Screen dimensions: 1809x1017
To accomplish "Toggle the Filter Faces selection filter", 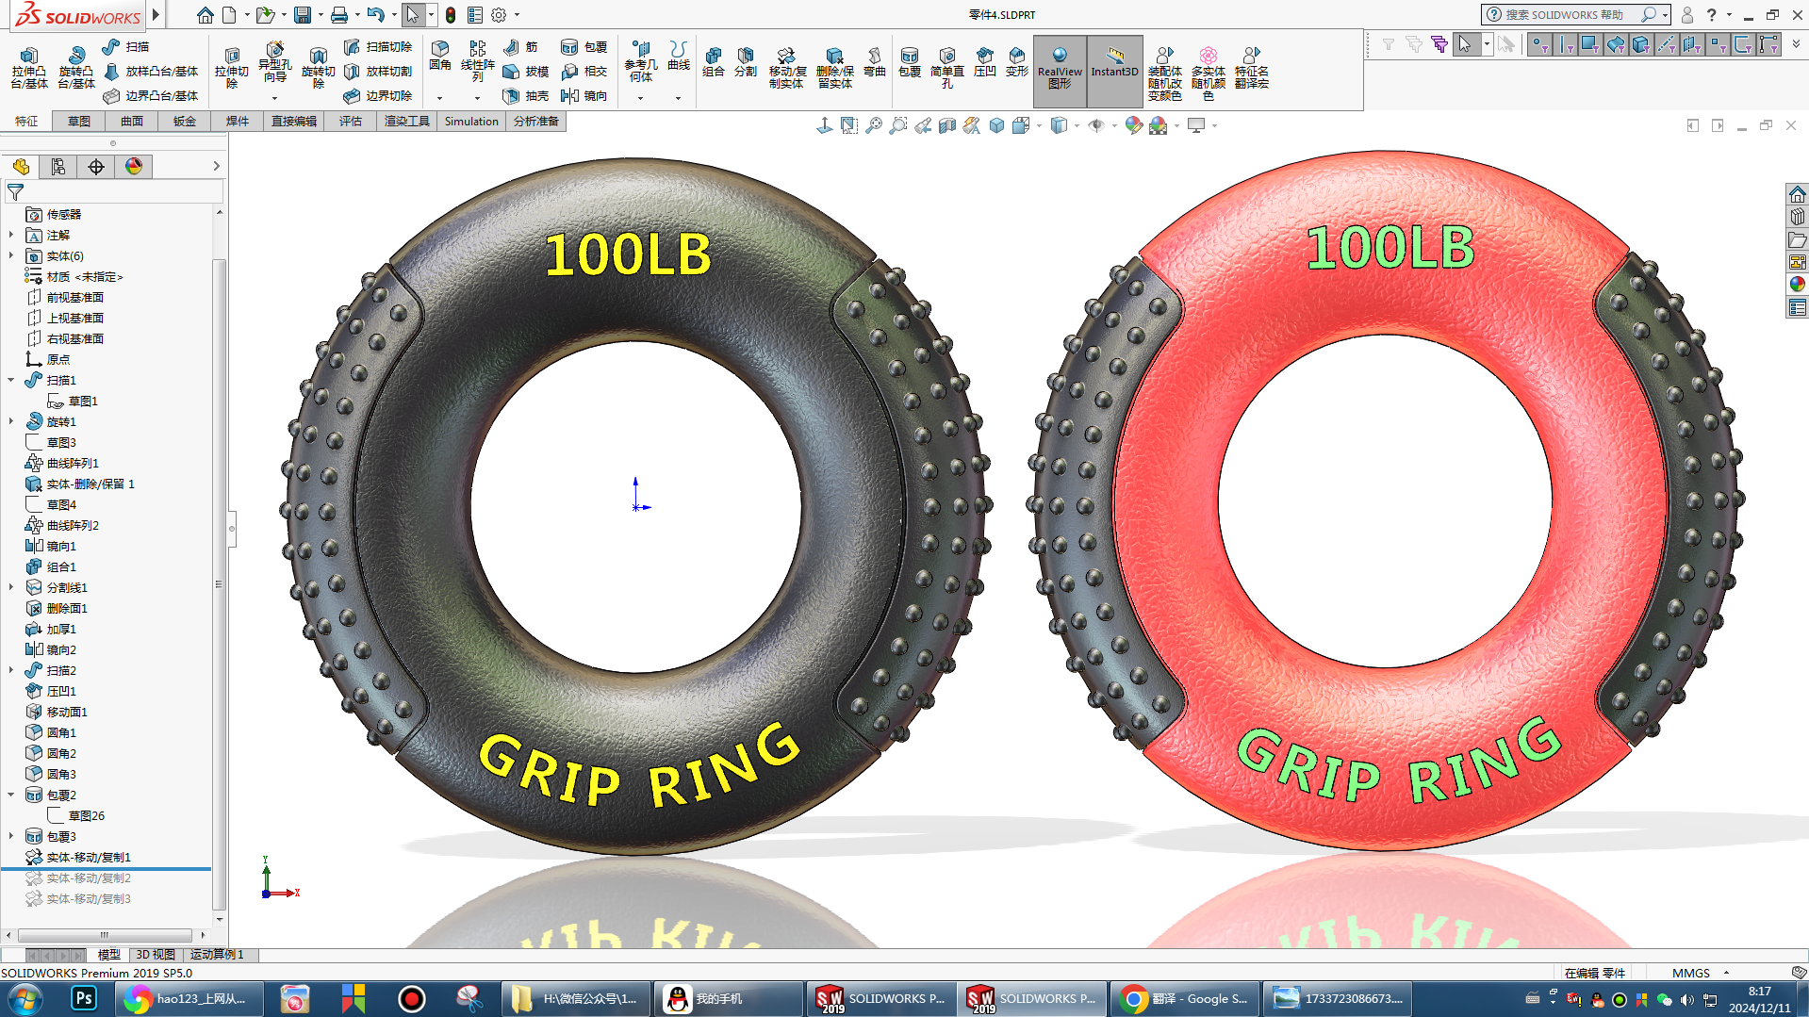I will click(1590, 44).
